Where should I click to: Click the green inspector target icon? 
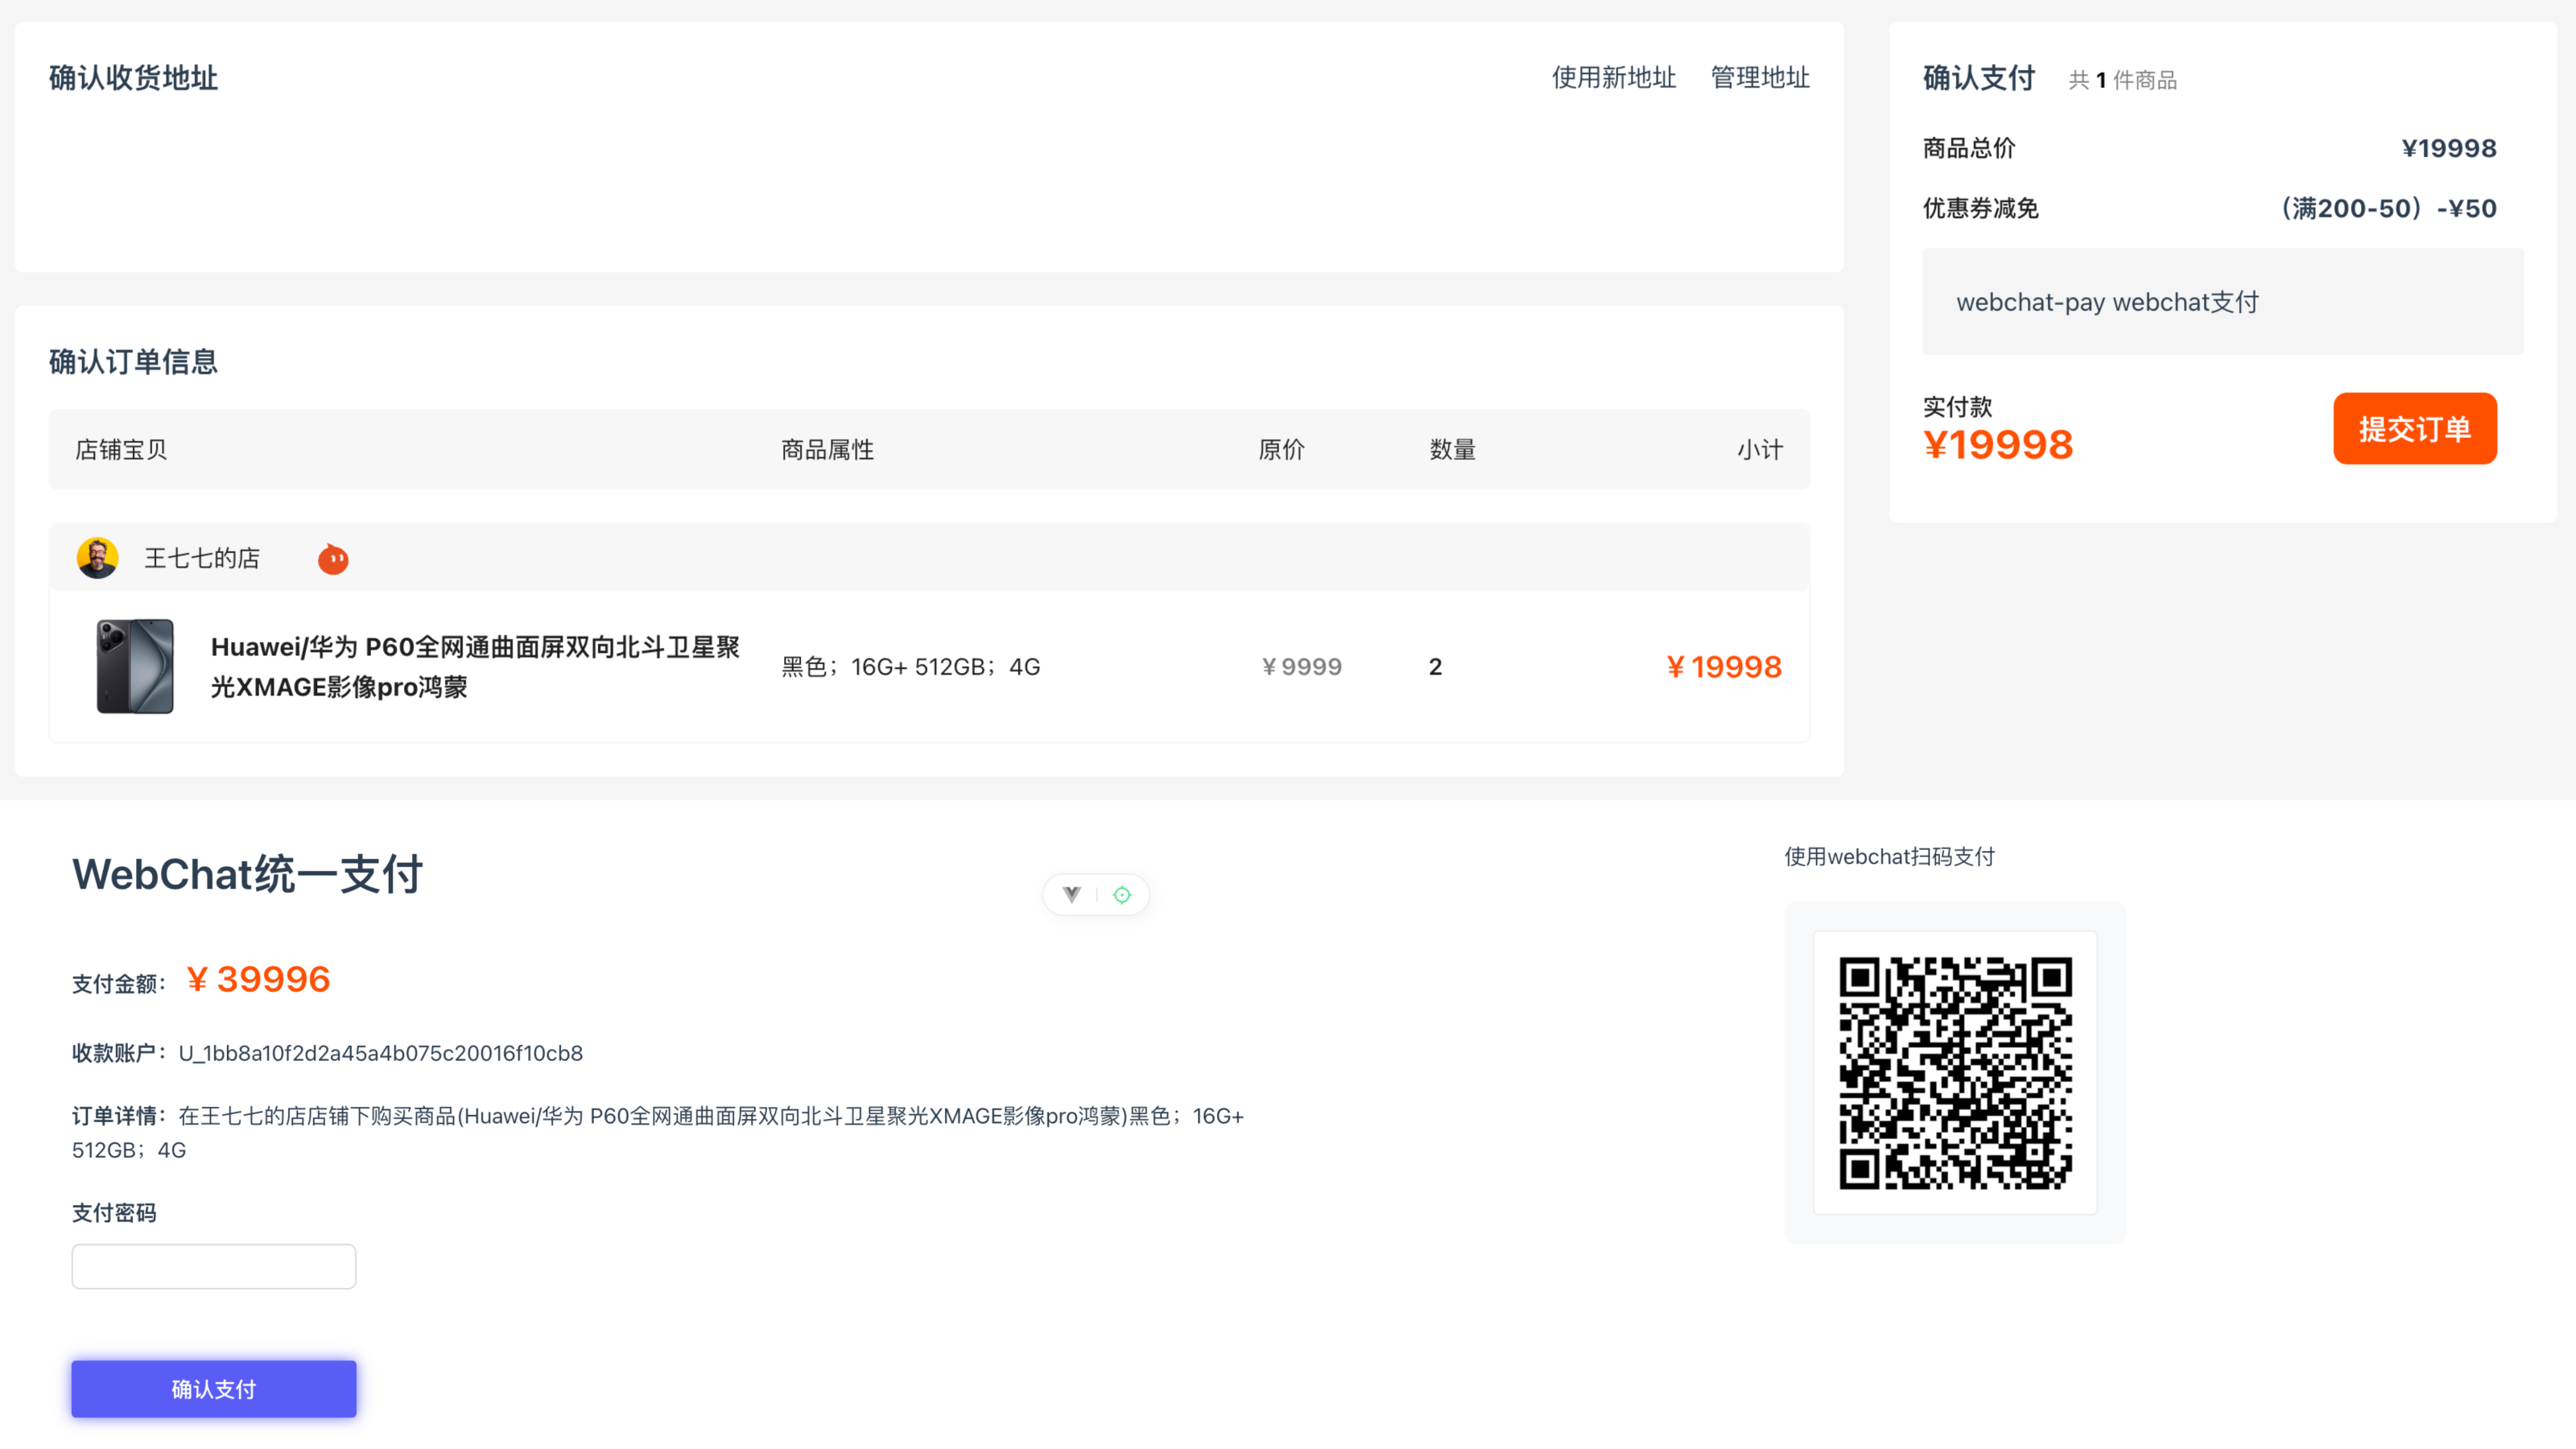(1122, 894)
